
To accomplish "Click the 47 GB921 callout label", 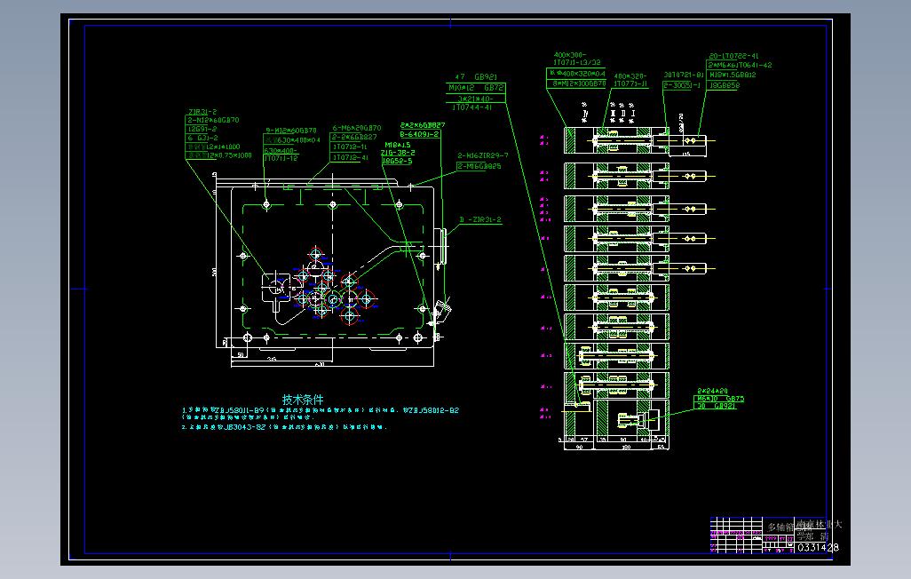I will (476, 76).
